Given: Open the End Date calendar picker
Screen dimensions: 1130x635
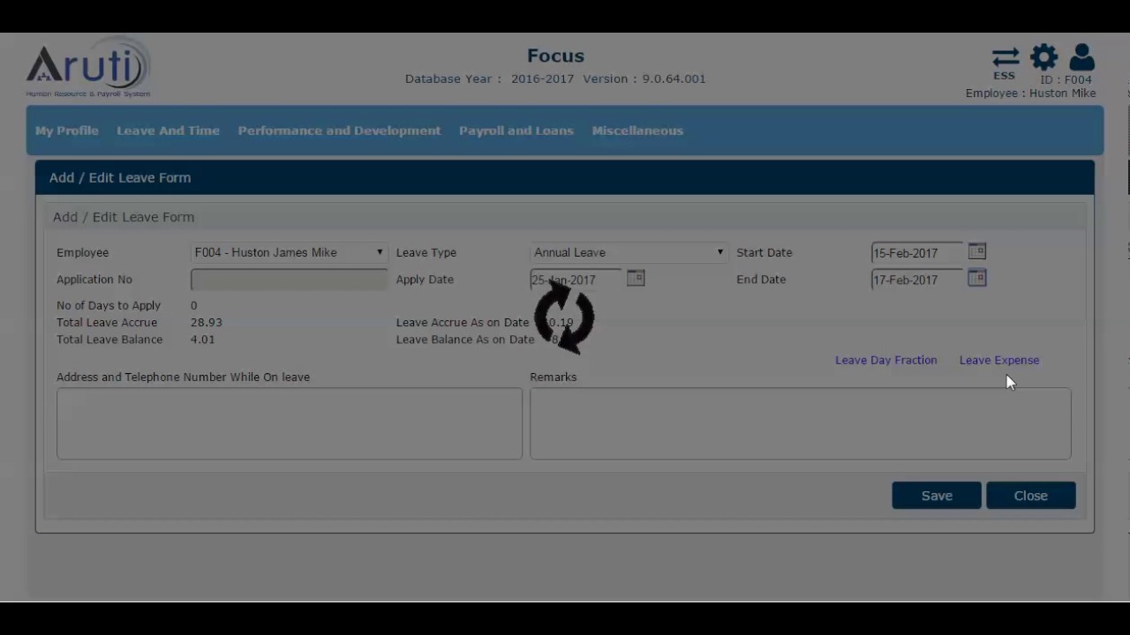Looking at the screenshot, I should (x=976, y=278).
